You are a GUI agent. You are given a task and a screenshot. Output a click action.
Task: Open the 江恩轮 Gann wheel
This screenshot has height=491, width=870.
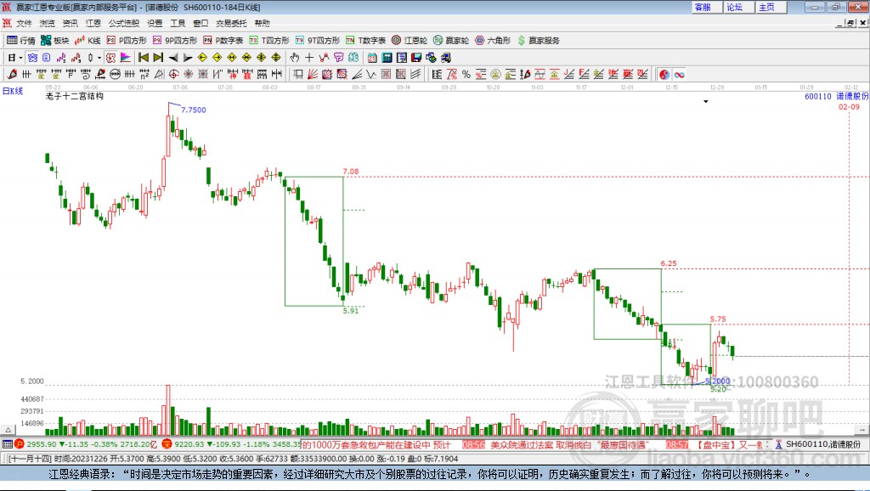coord(410,41)
